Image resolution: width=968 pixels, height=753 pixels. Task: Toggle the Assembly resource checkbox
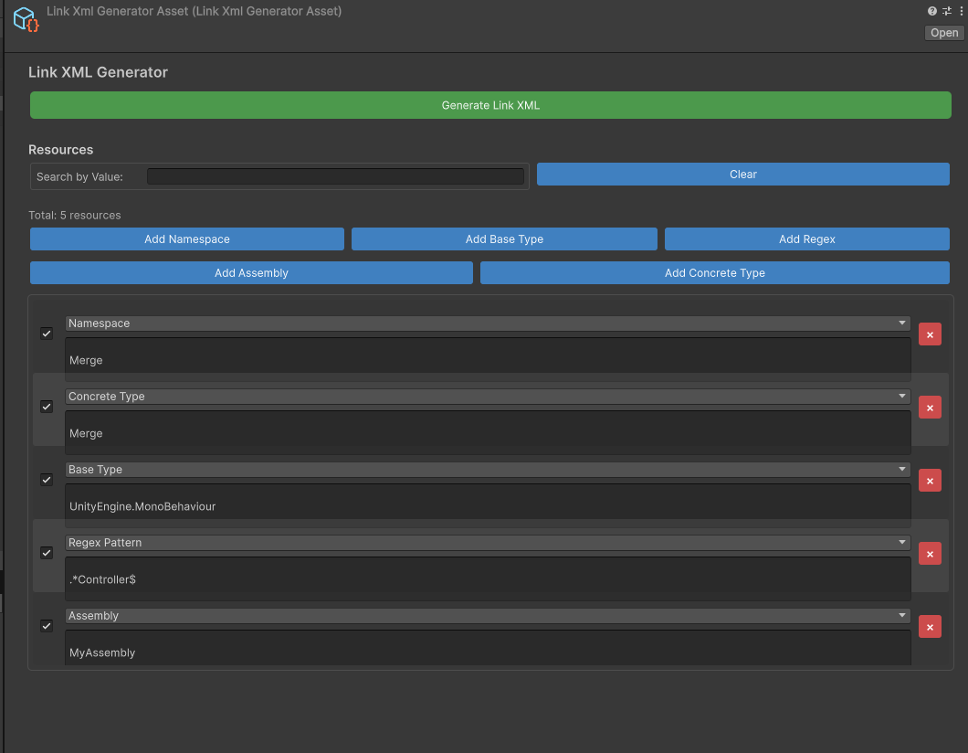point(47,626)
